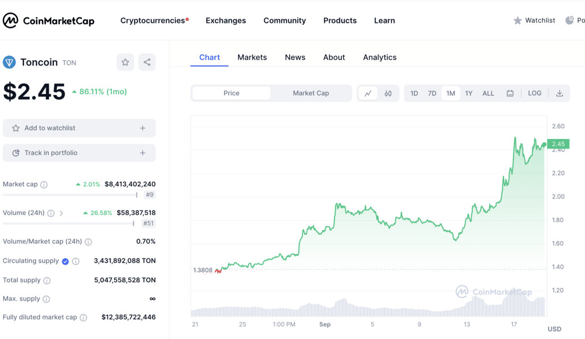585x339 pixels.
Task: Select the 1Y time range
Action: (469, 93)
